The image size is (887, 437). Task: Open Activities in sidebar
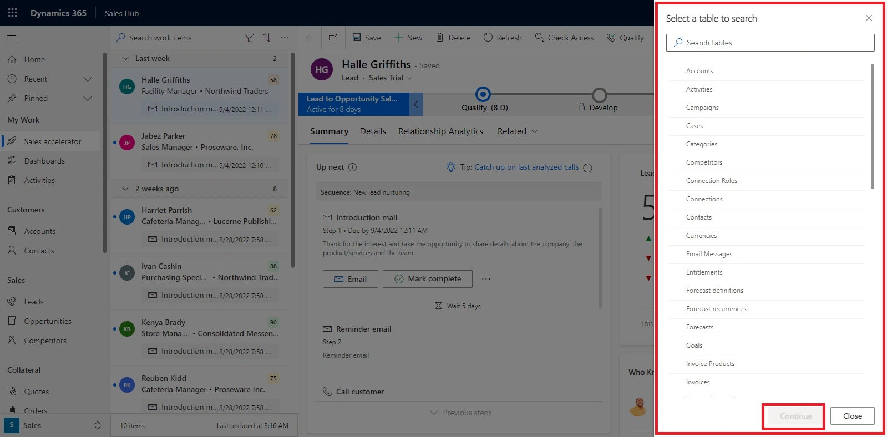(39, 180)
